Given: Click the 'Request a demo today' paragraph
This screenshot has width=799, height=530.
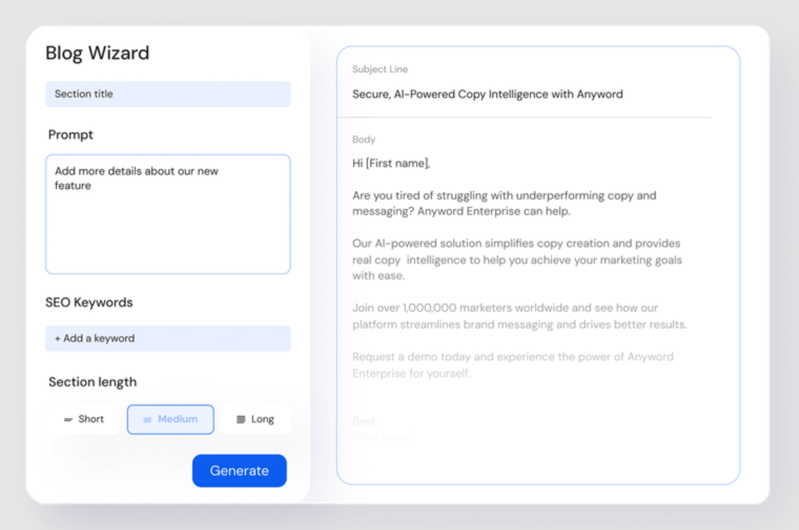Looking at the screenshot, I should tap(512, 364).
